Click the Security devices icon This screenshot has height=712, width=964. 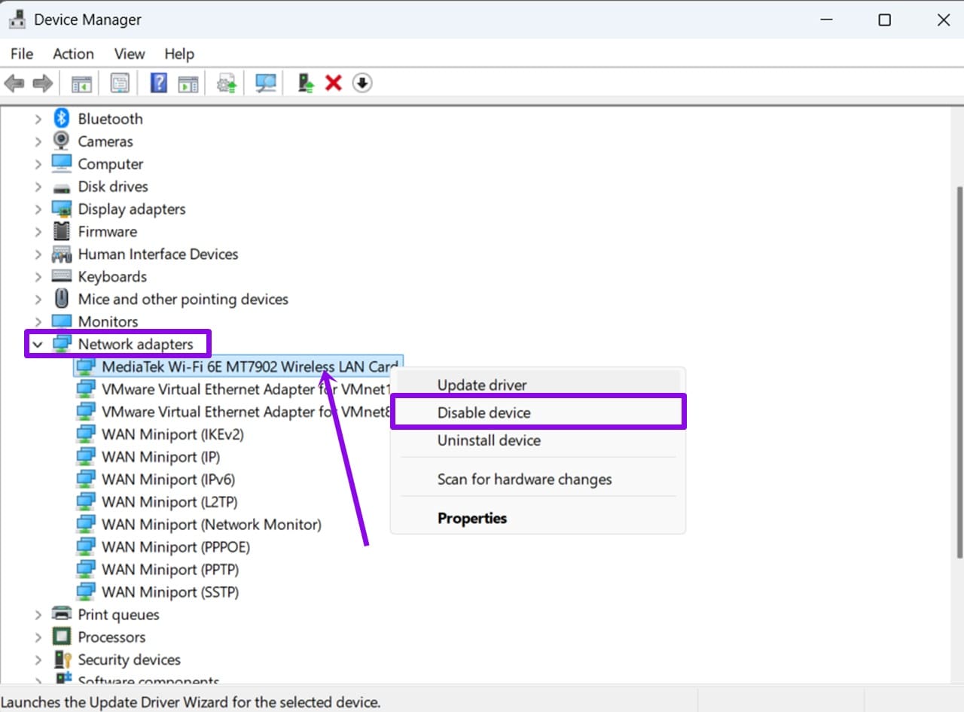point(61,659)
